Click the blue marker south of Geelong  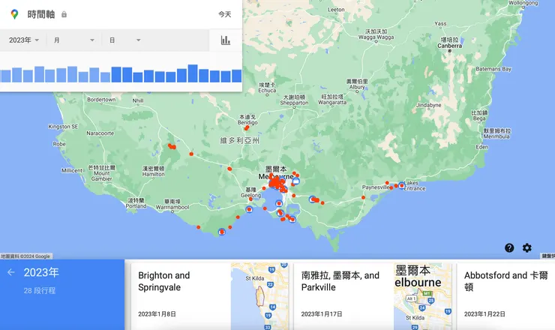[x=249, y=209]
